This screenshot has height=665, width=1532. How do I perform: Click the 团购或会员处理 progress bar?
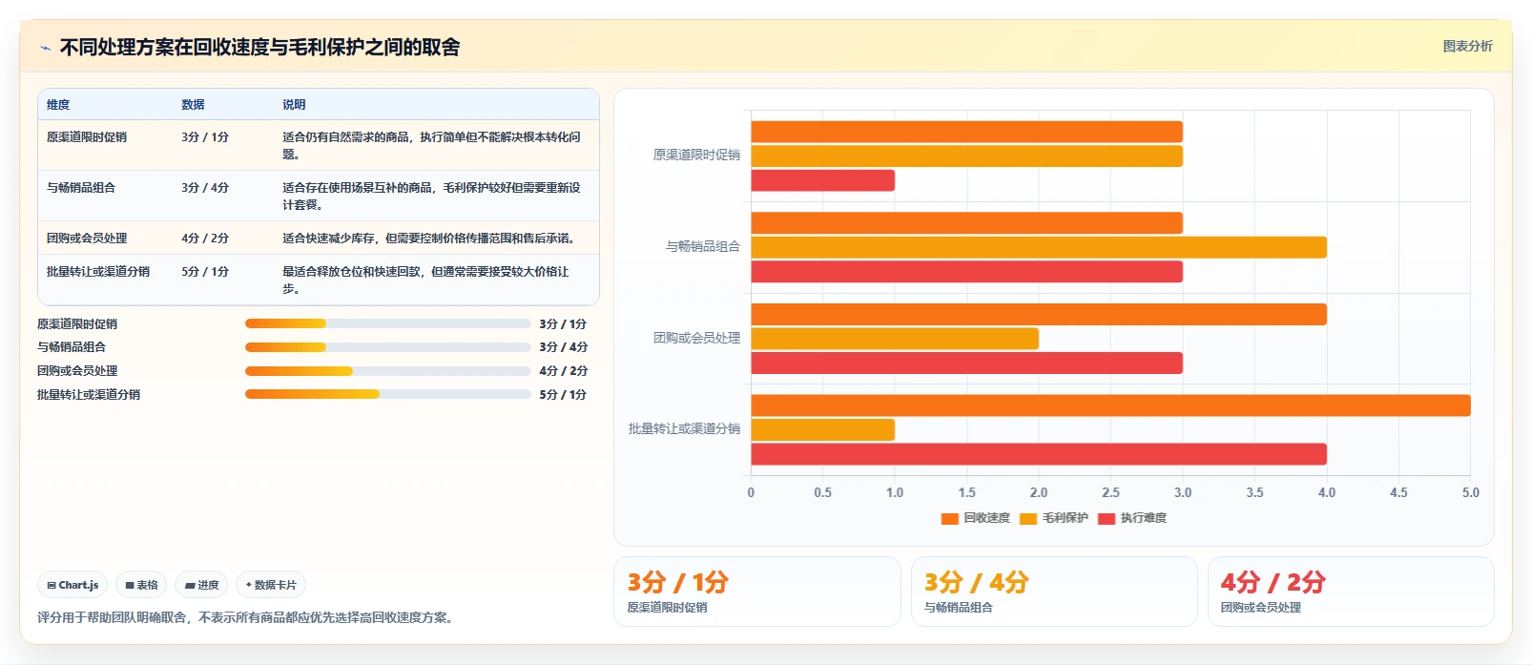[x=387, y=371]
